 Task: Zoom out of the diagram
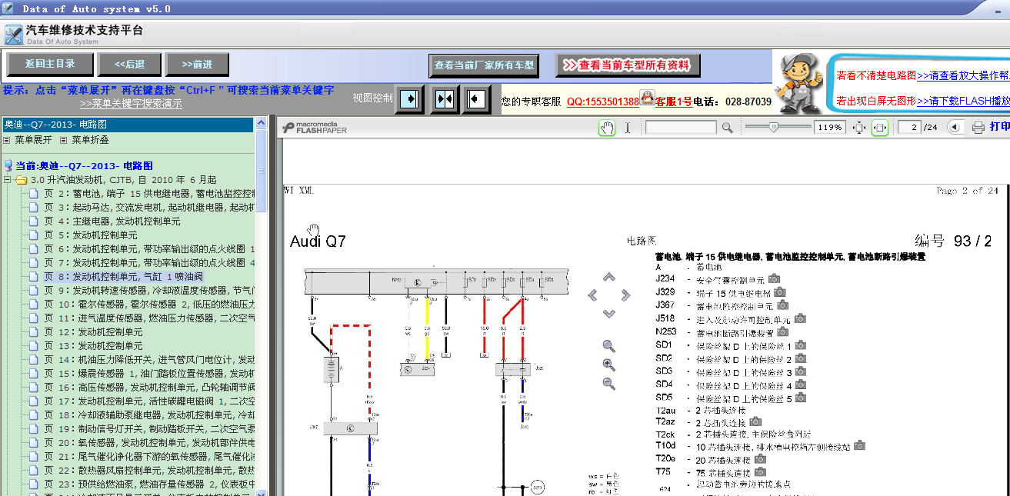tap(609, 384)
